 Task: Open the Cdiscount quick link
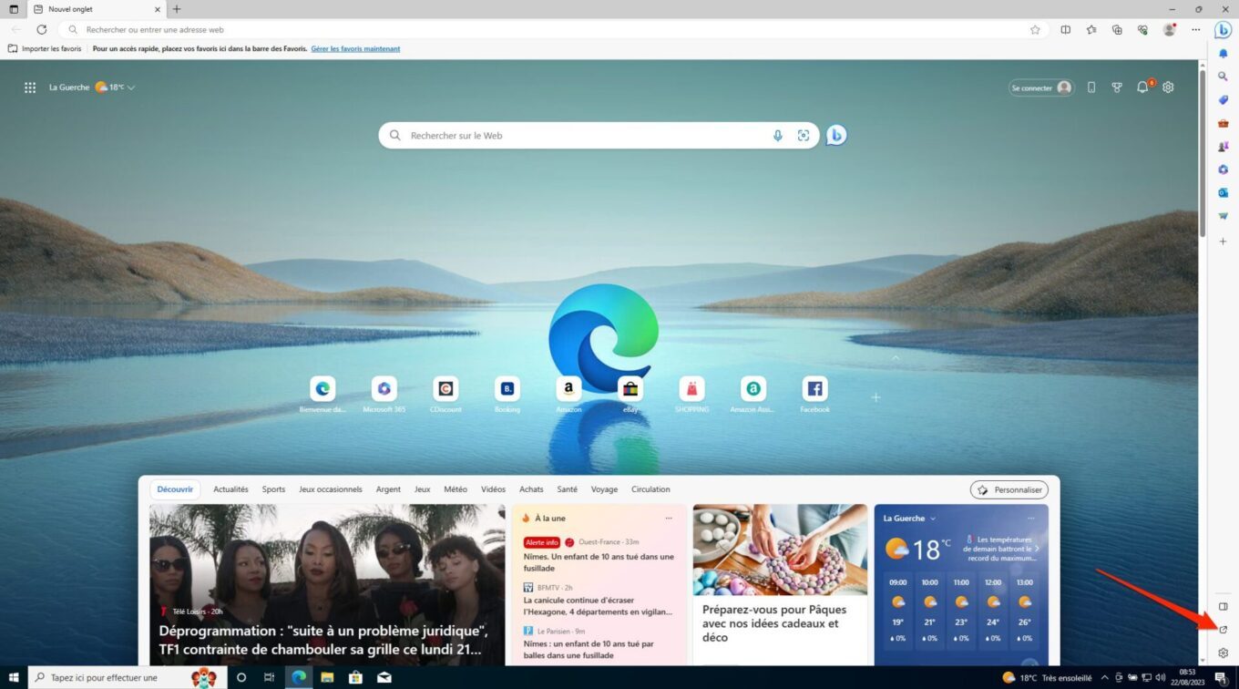coord(445,395)
